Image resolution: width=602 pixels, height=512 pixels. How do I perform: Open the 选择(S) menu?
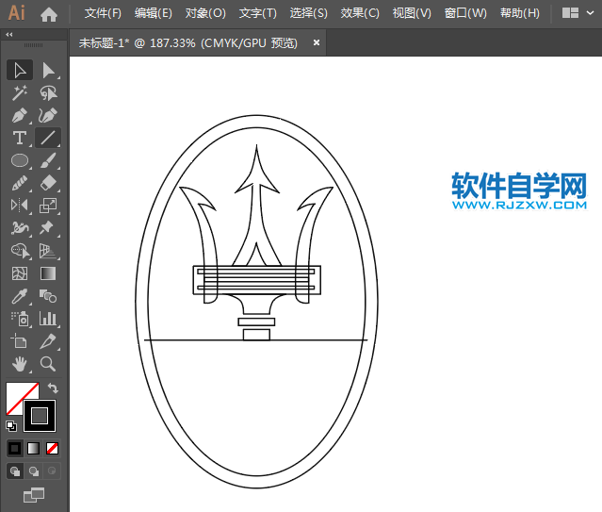click(309, 13)
